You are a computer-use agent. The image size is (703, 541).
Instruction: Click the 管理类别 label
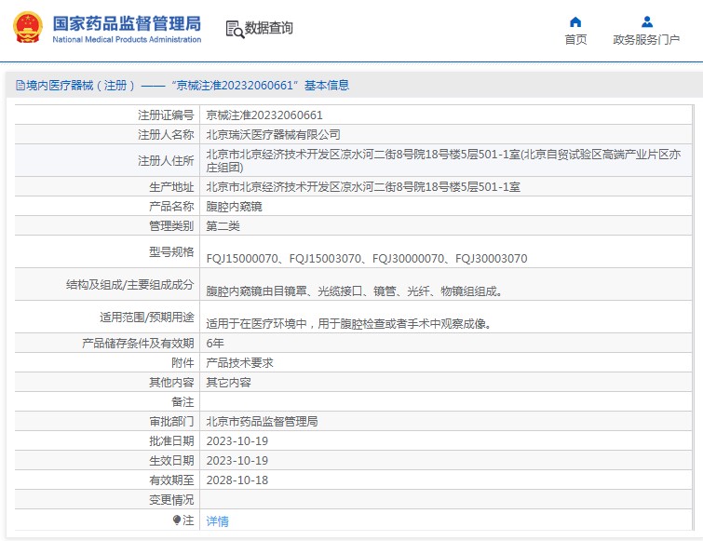coord(171,225)
